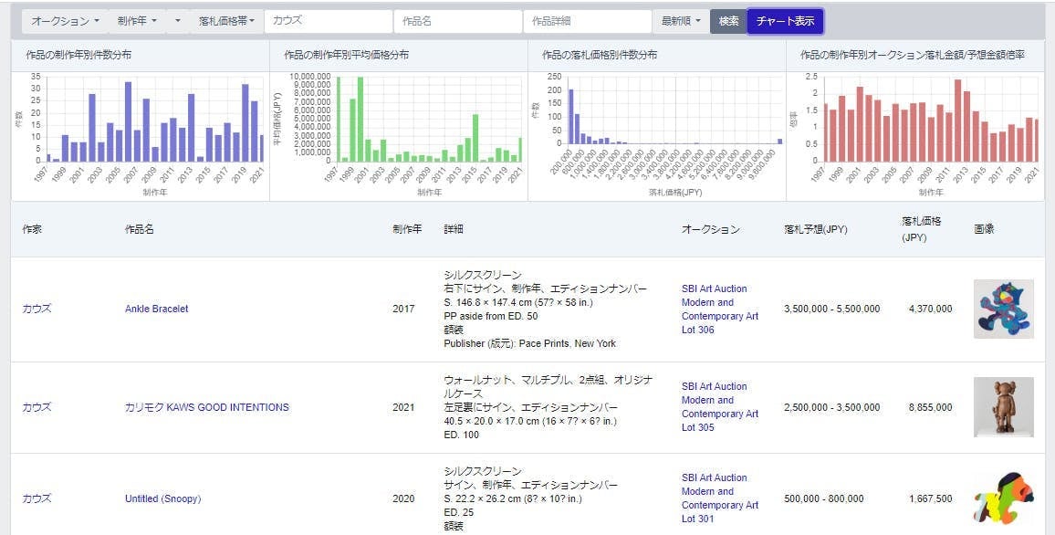The image size is (1055, 535).
Task: Open the Untitled (Snoopy) artwork link
Action: pyautogui.click(x=162, y=498)
